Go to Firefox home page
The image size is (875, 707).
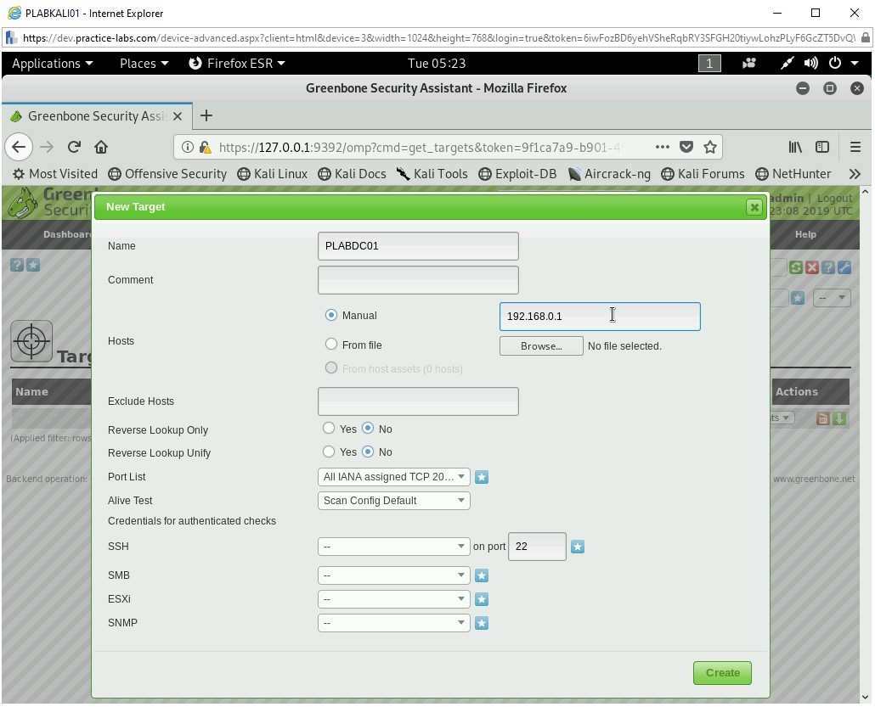coord(101,147)
